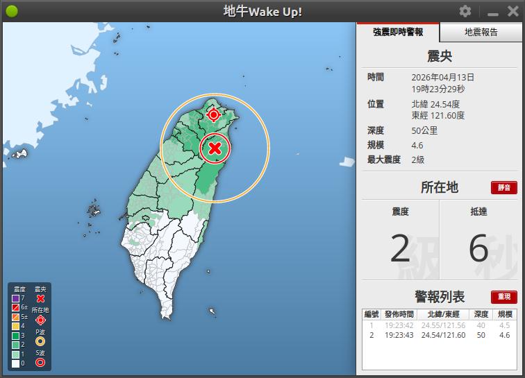Switch to the 強震即時警報 tab
The image size is (525, 378).
tap(398, 32)
